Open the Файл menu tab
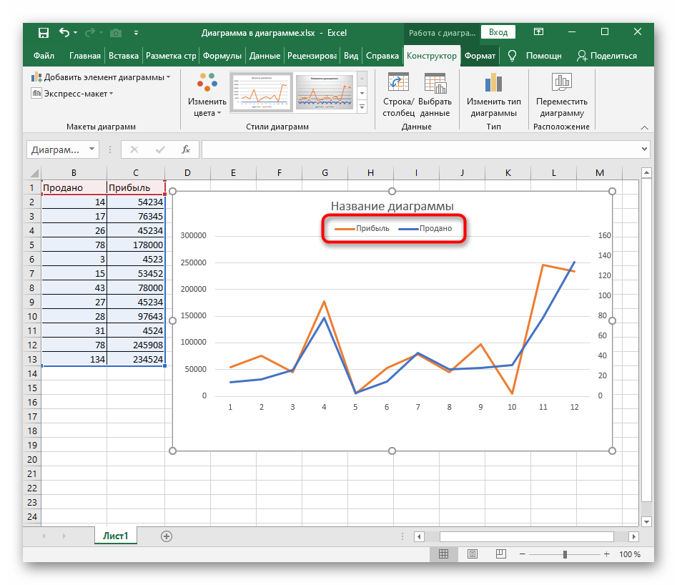This screenshot has width=677, height=585. click(44, 56)
